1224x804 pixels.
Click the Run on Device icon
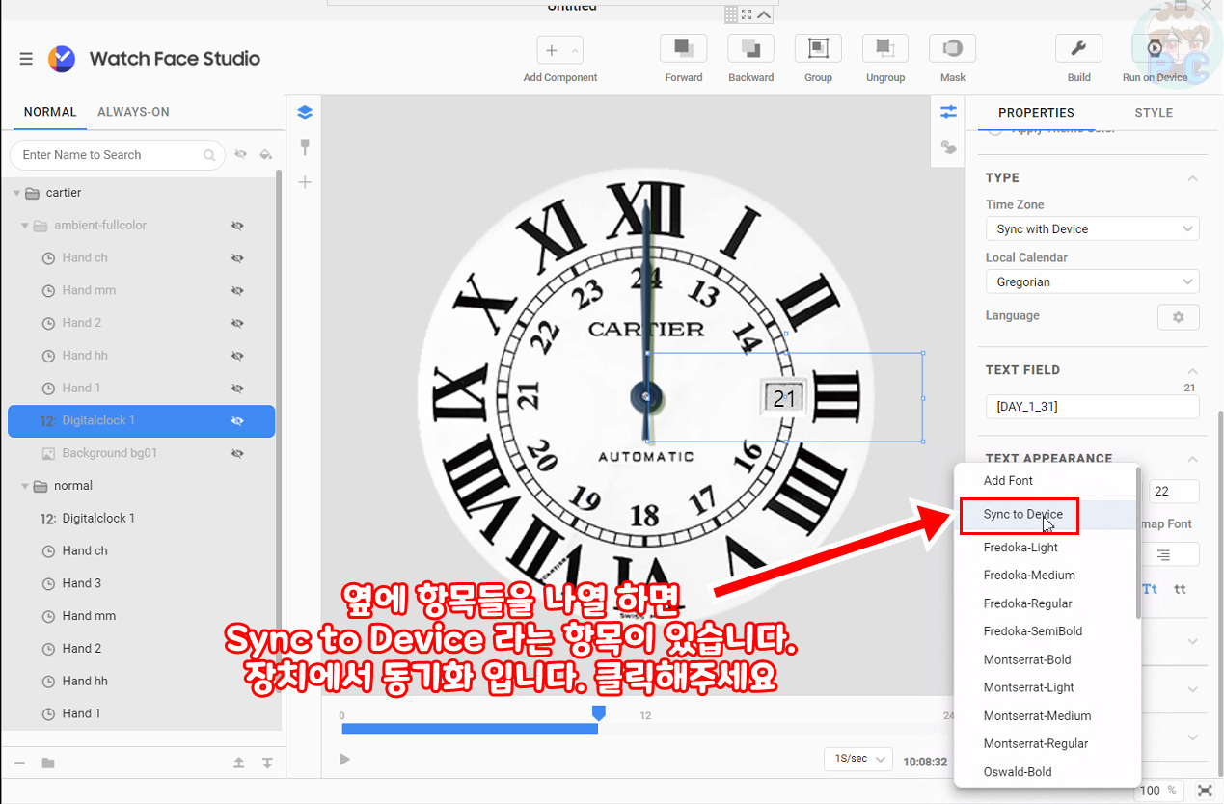[x=1155, y=49]
